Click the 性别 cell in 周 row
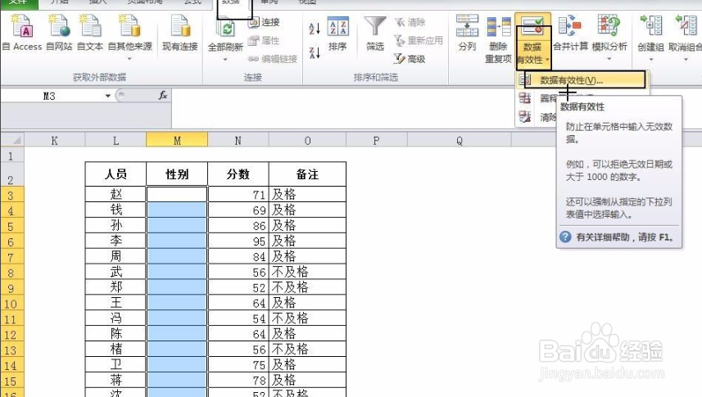702x397 pixels. click(x=177, y=256)
